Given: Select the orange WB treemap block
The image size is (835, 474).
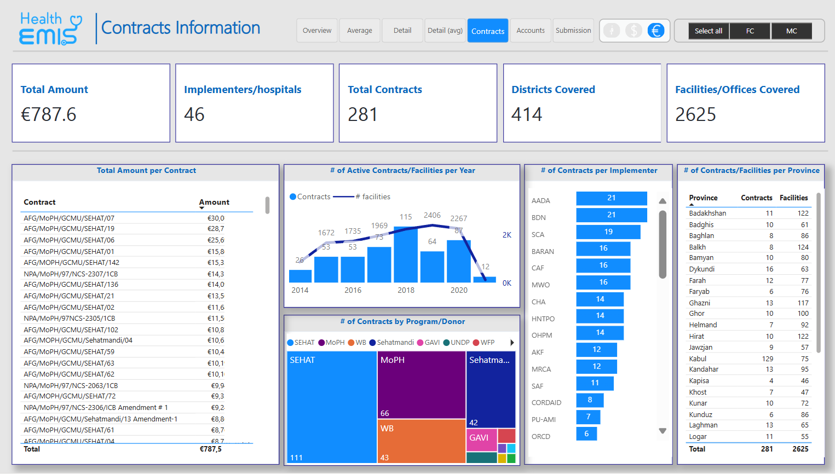Looking at the screenshot, I should 421,441.
